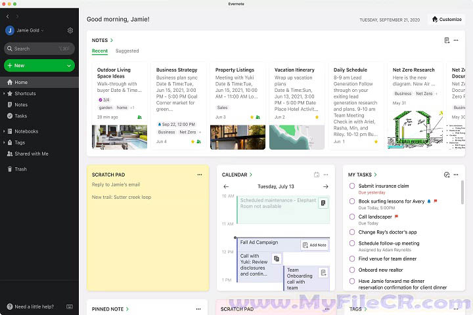Open the Daily Schedule note card
The height and width of the screenshot is (315, 473).
(x=356, y=106)
